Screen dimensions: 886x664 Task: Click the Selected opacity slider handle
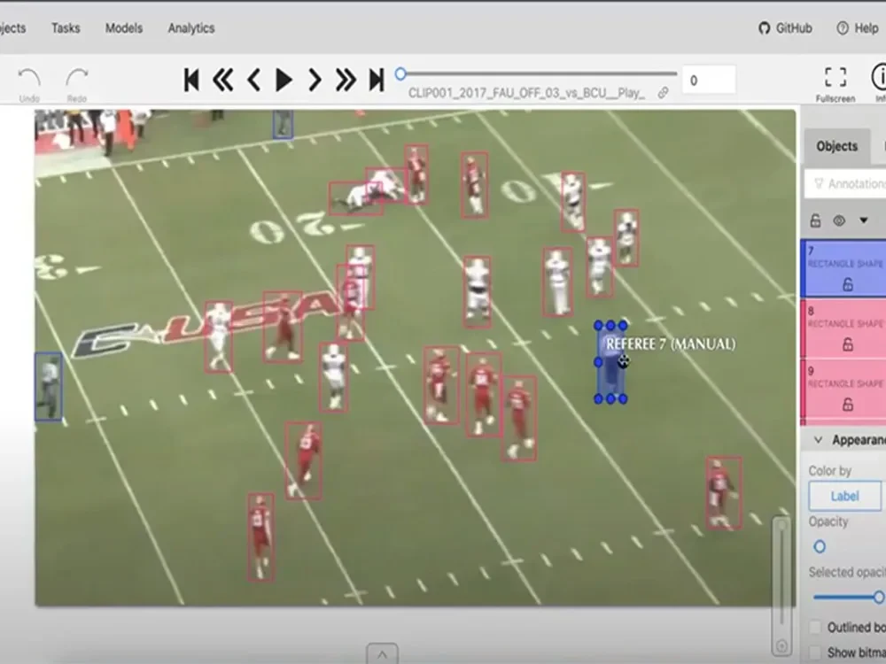click(879, 597)
